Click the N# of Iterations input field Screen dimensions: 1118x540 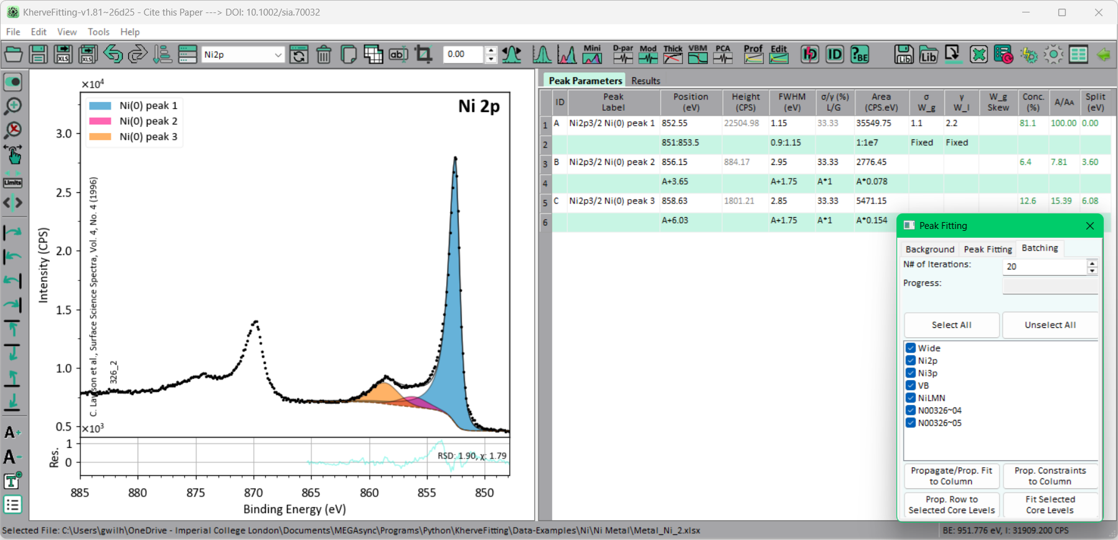[x=1045, y=266]
